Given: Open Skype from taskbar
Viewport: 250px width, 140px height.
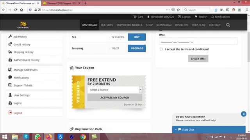Looking at the screenshot, I should [x=26, y=136].
